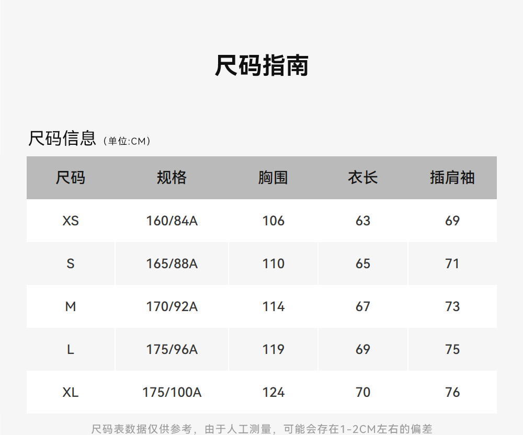Click sleeve value 76 in XL row
This screenshot has width=523, height=435.
pyautogui.click(x=452, y=392)
